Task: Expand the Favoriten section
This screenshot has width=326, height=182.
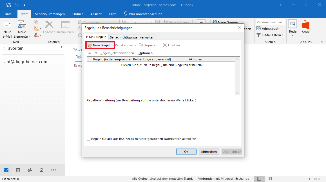Action: (x=5, y=48)
